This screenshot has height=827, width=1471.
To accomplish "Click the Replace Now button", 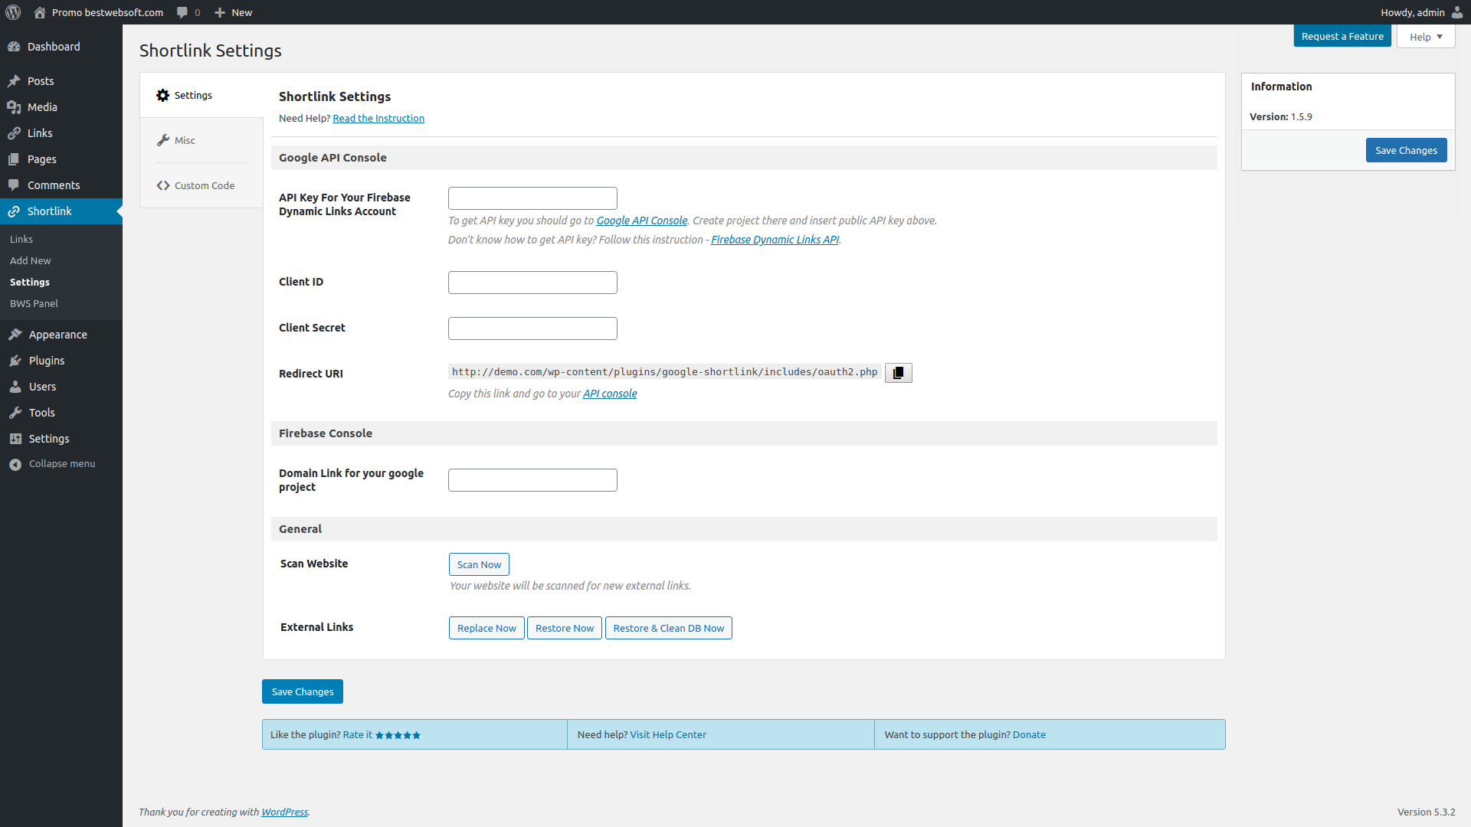I will click(x=487, y=628).
